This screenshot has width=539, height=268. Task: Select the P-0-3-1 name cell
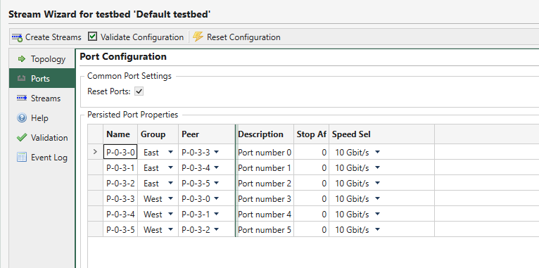pos(120,167)
